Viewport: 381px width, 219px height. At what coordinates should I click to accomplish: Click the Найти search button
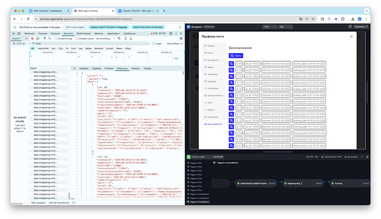click(x=236, y=56)
